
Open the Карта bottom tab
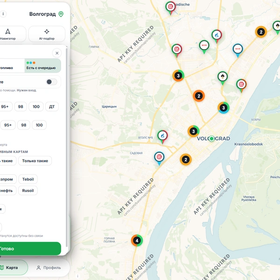(14, 267)
